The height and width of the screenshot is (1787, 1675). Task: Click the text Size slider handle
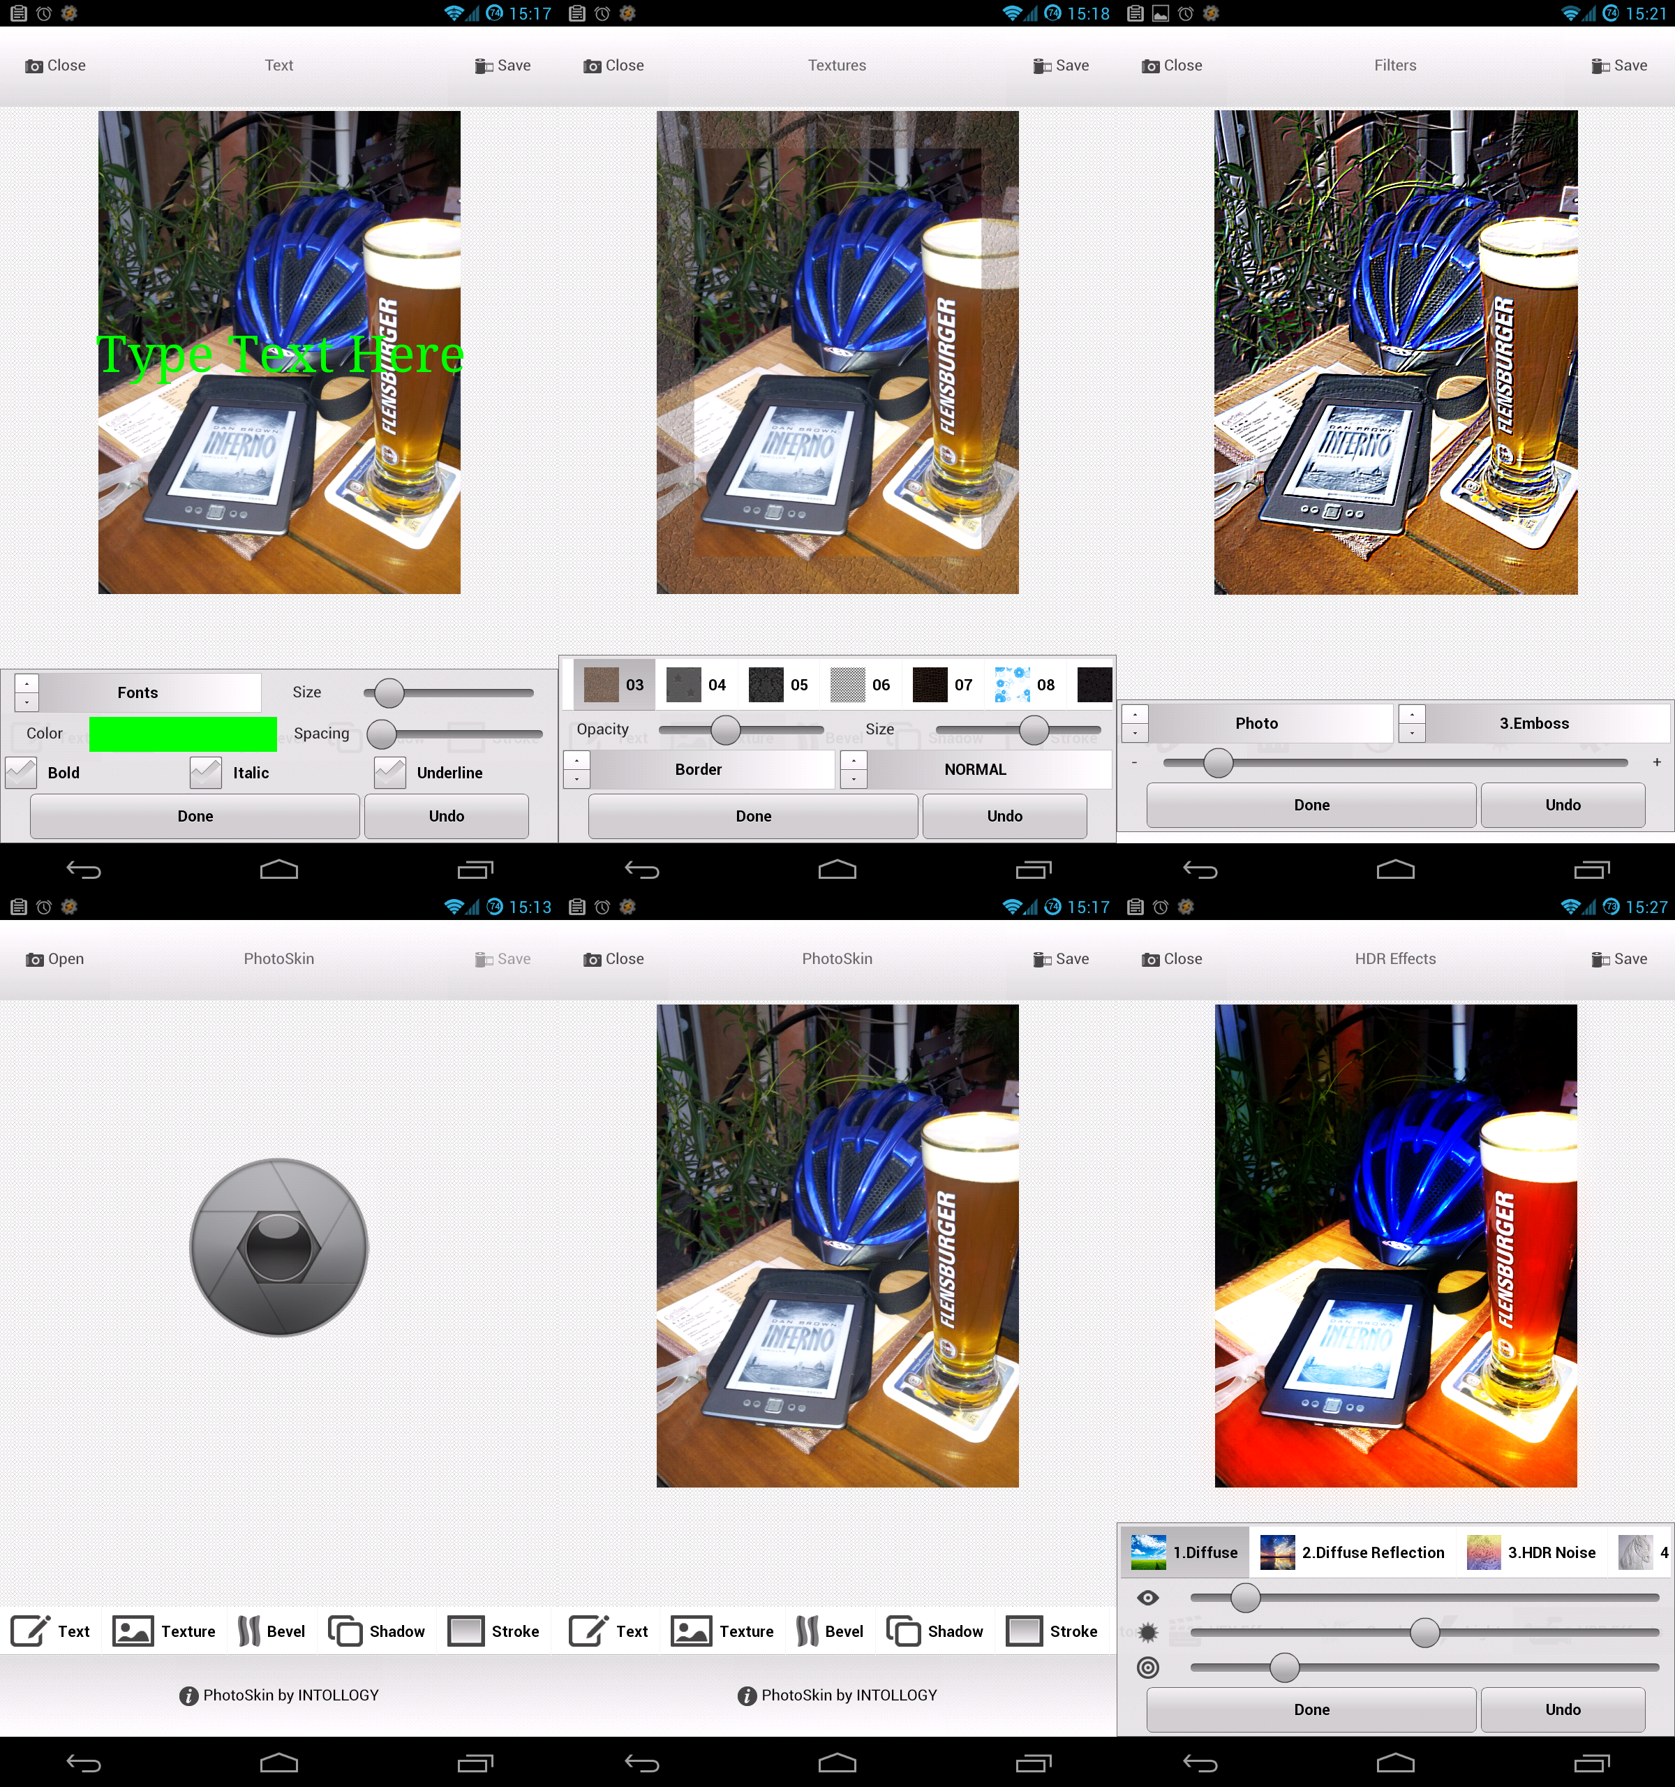click(x=389, y=692)
